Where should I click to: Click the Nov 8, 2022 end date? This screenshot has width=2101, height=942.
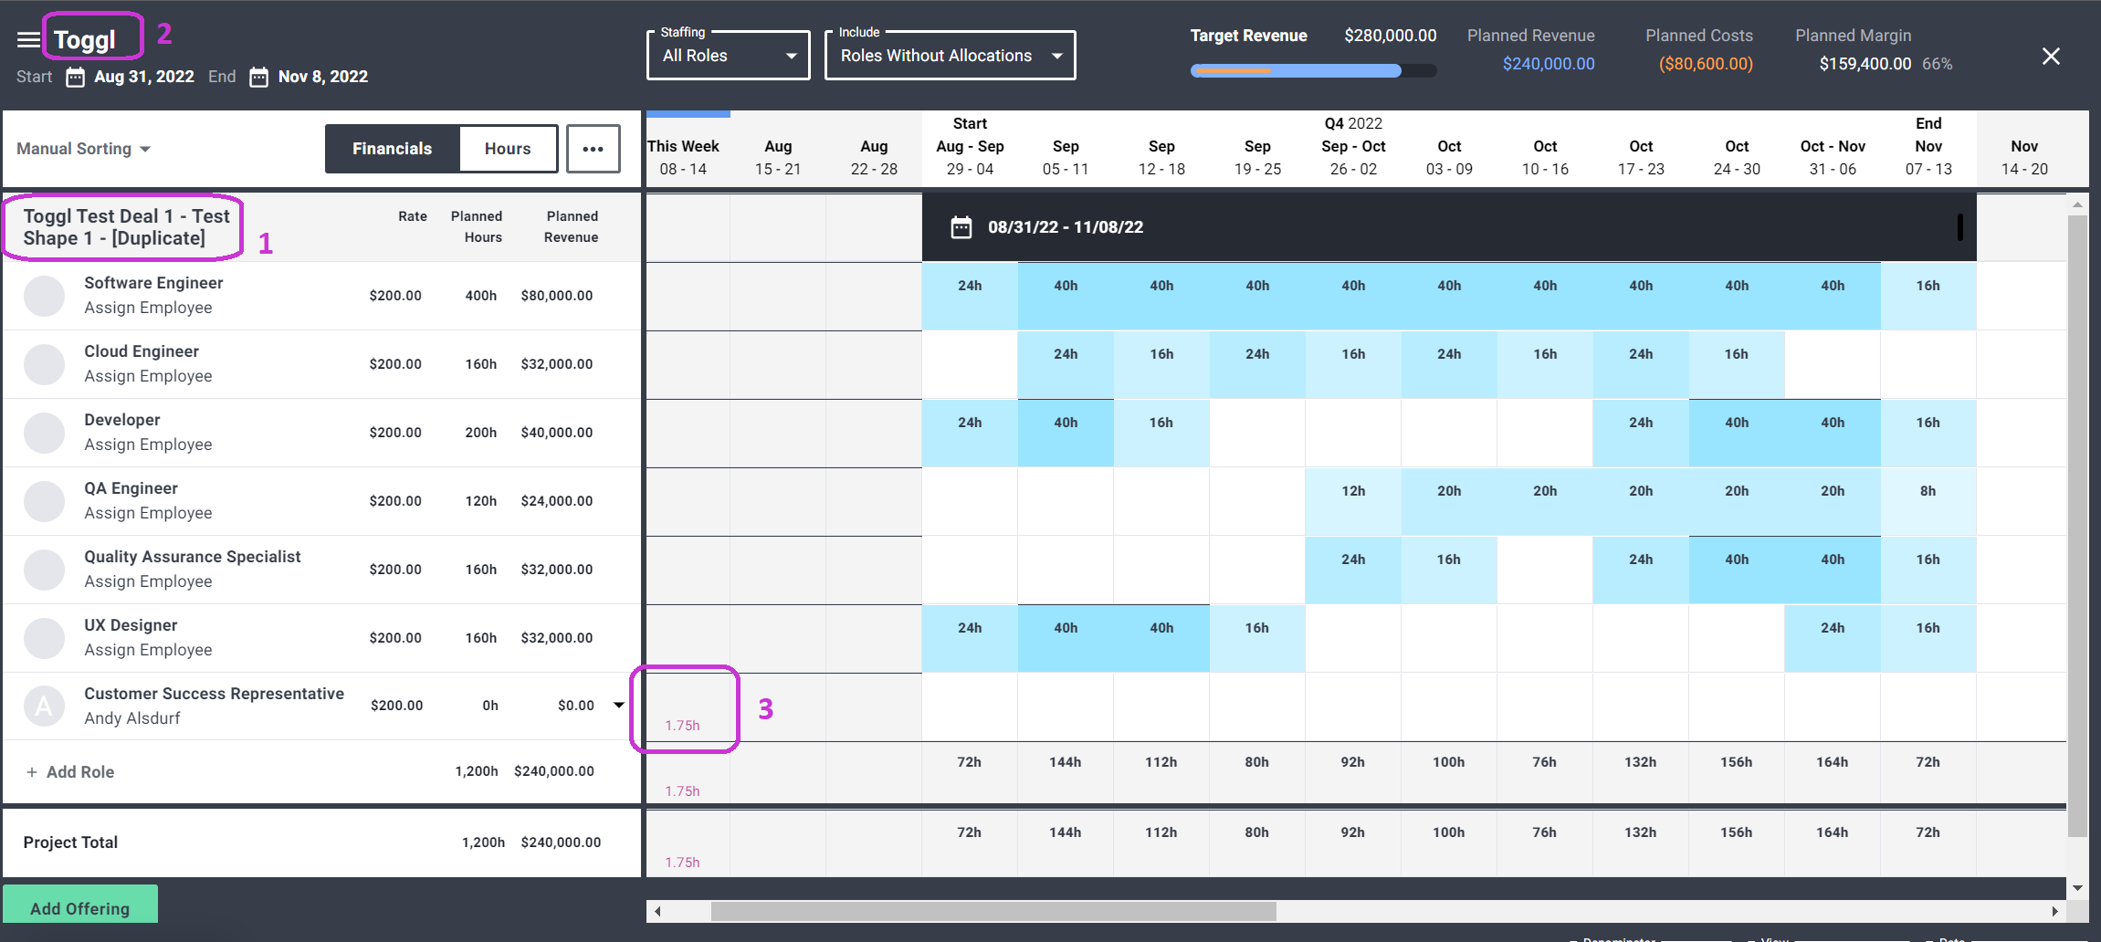(323, 77)
